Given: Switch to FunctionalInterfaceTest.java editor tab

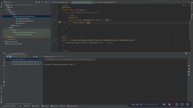Looking at the screenshot, I should 82,2.
